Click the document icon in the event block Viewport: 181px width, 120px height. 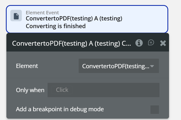point(16,16)
